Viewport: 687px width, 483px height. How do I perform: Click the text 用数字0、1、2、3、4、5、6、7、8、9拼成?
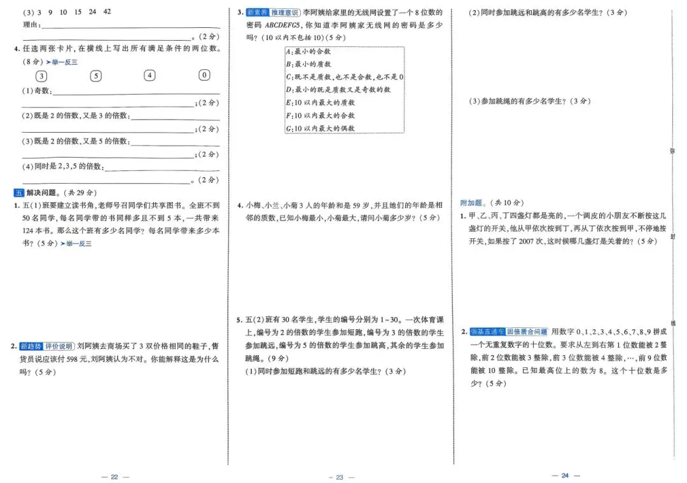(x=609, y=332)
